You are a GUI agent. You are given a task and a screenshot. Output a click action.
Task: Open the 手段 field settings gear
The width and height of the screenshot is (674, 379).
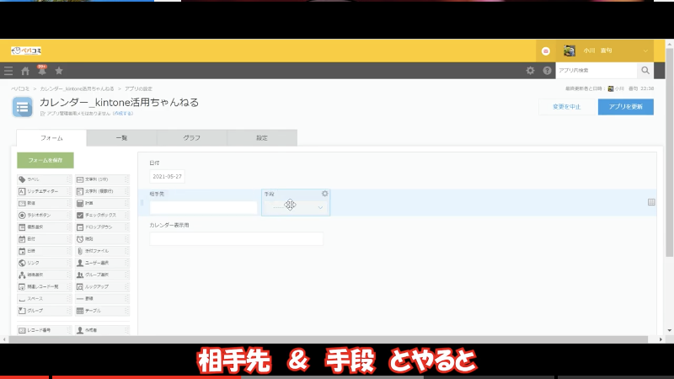tap(325, 194)
